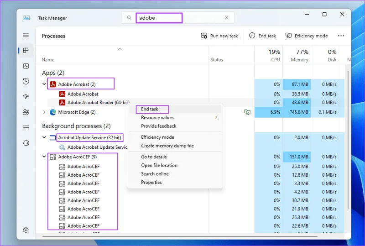365x246 pixels.
Task: Choose Properties in context menu
Action: pyautogui.click(x=175, y=182)
